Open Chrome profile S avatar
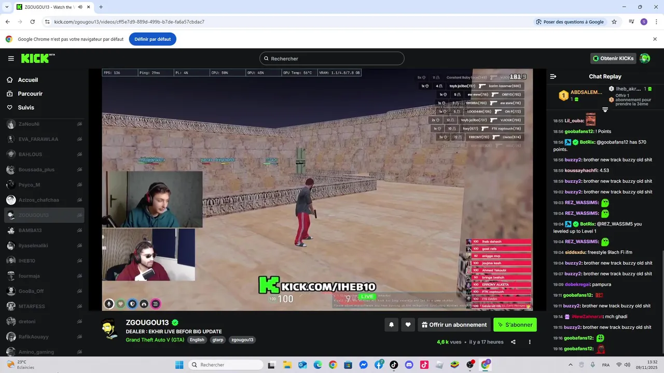Image resolution: width=664 pixels, height=373 pixels. click(644, 22)
